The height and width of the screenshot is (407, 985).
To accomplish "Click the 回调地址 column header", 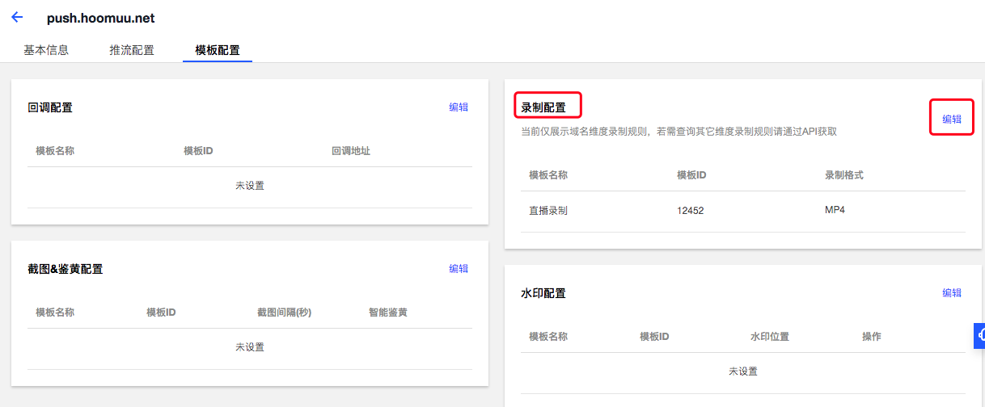I will tap(351, 150).
